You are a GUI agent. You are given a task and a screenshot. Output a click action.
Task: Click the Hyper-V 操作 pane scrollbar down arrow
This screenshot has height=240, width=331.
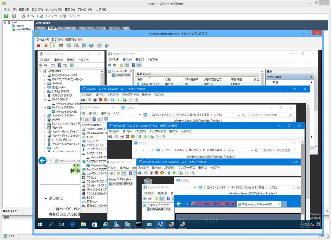pos(316,147)
